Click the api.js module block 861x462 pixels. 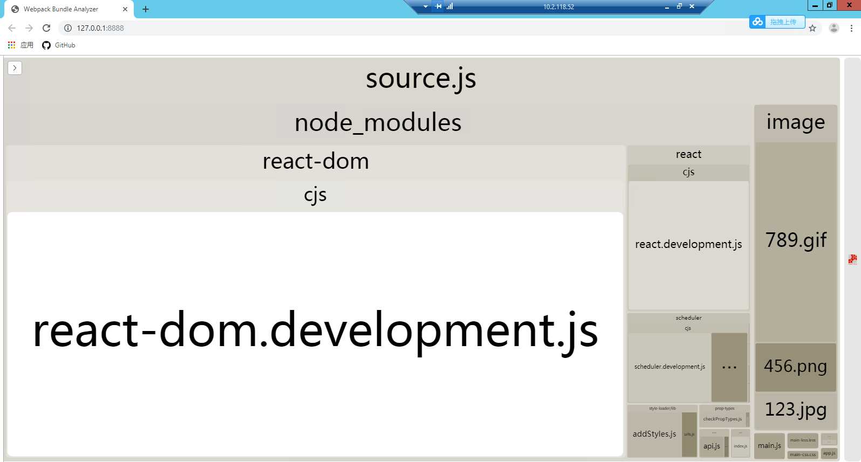712,446
